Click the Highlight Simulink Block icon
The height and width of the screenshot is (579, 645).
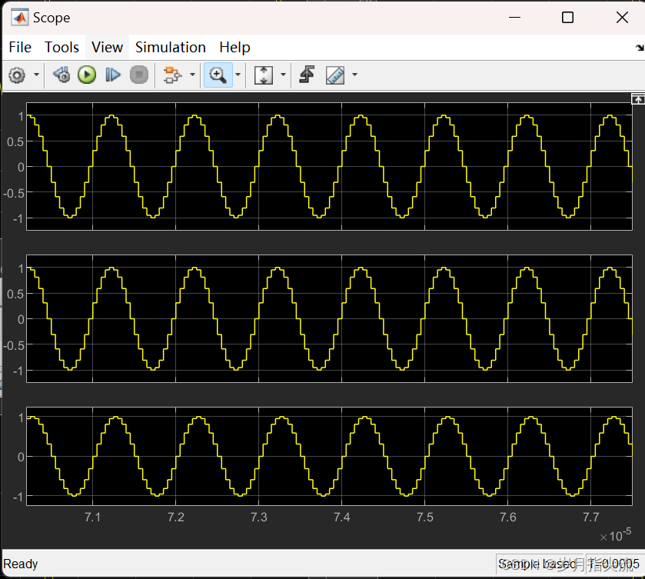pos(172,75)
